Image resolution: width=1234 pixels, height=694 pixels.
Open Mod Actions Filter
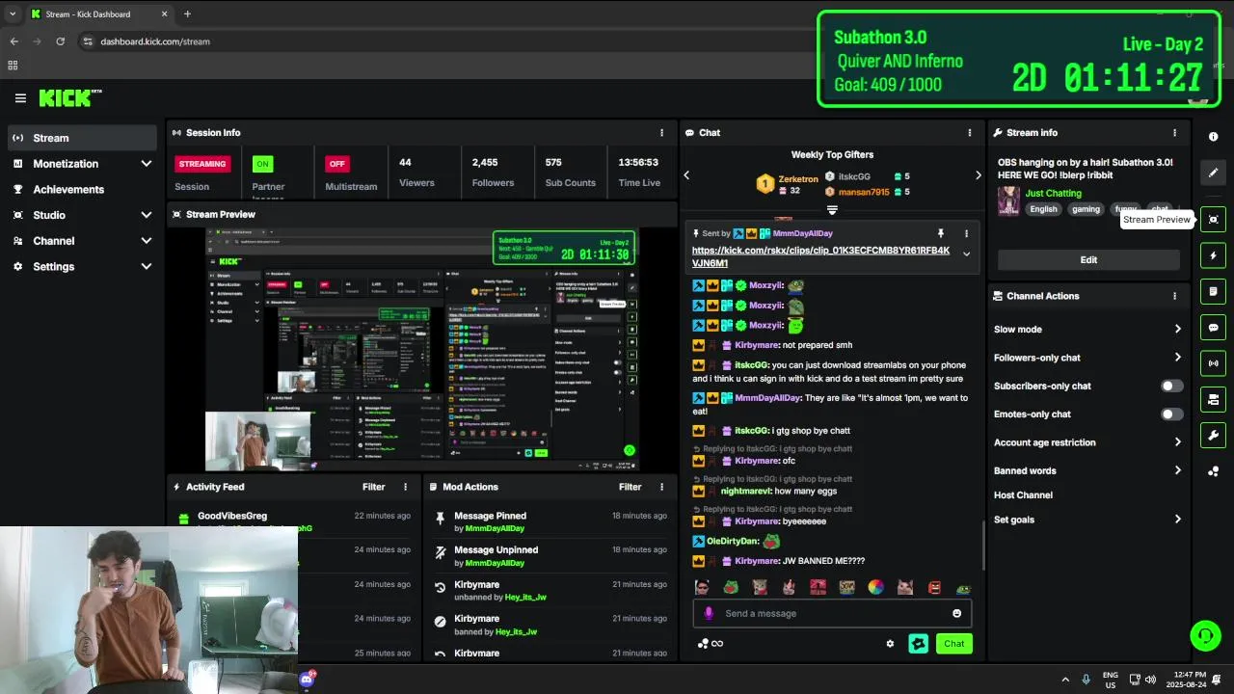(630, 487)
